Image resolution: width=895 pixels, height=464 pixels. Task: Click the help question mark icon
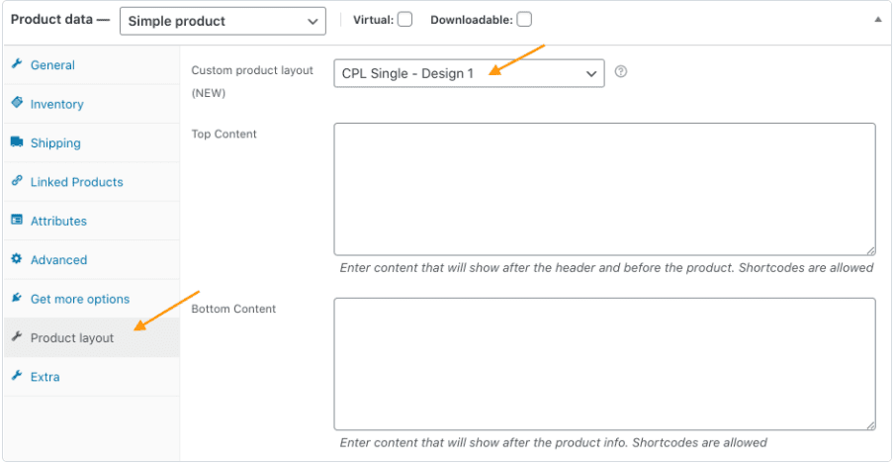pos(621,72)
